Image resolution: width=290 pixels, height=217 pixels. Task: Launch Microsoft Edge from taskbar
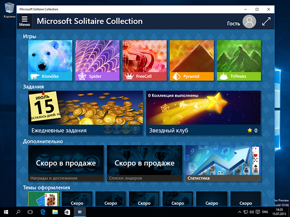tap(43, 212)
